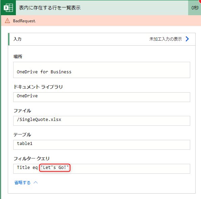201x199 pixels.
Task: Open raw inputs via blue chevron arrow
Action: tap(187, 39)
